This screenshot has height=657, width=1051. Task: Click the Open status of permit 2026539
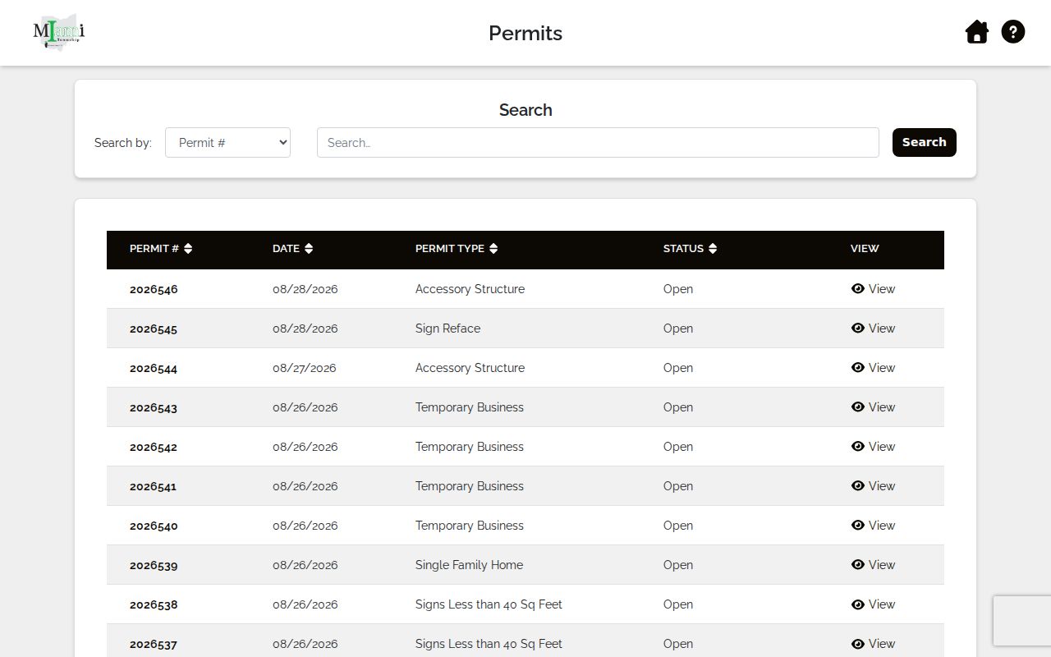click(x=678, y=565)
